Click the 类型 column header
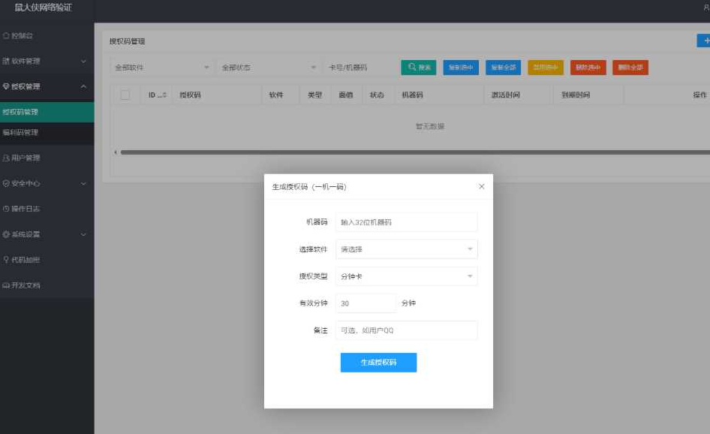The height and width of the screenshot is (434, 710). (314, 95)
